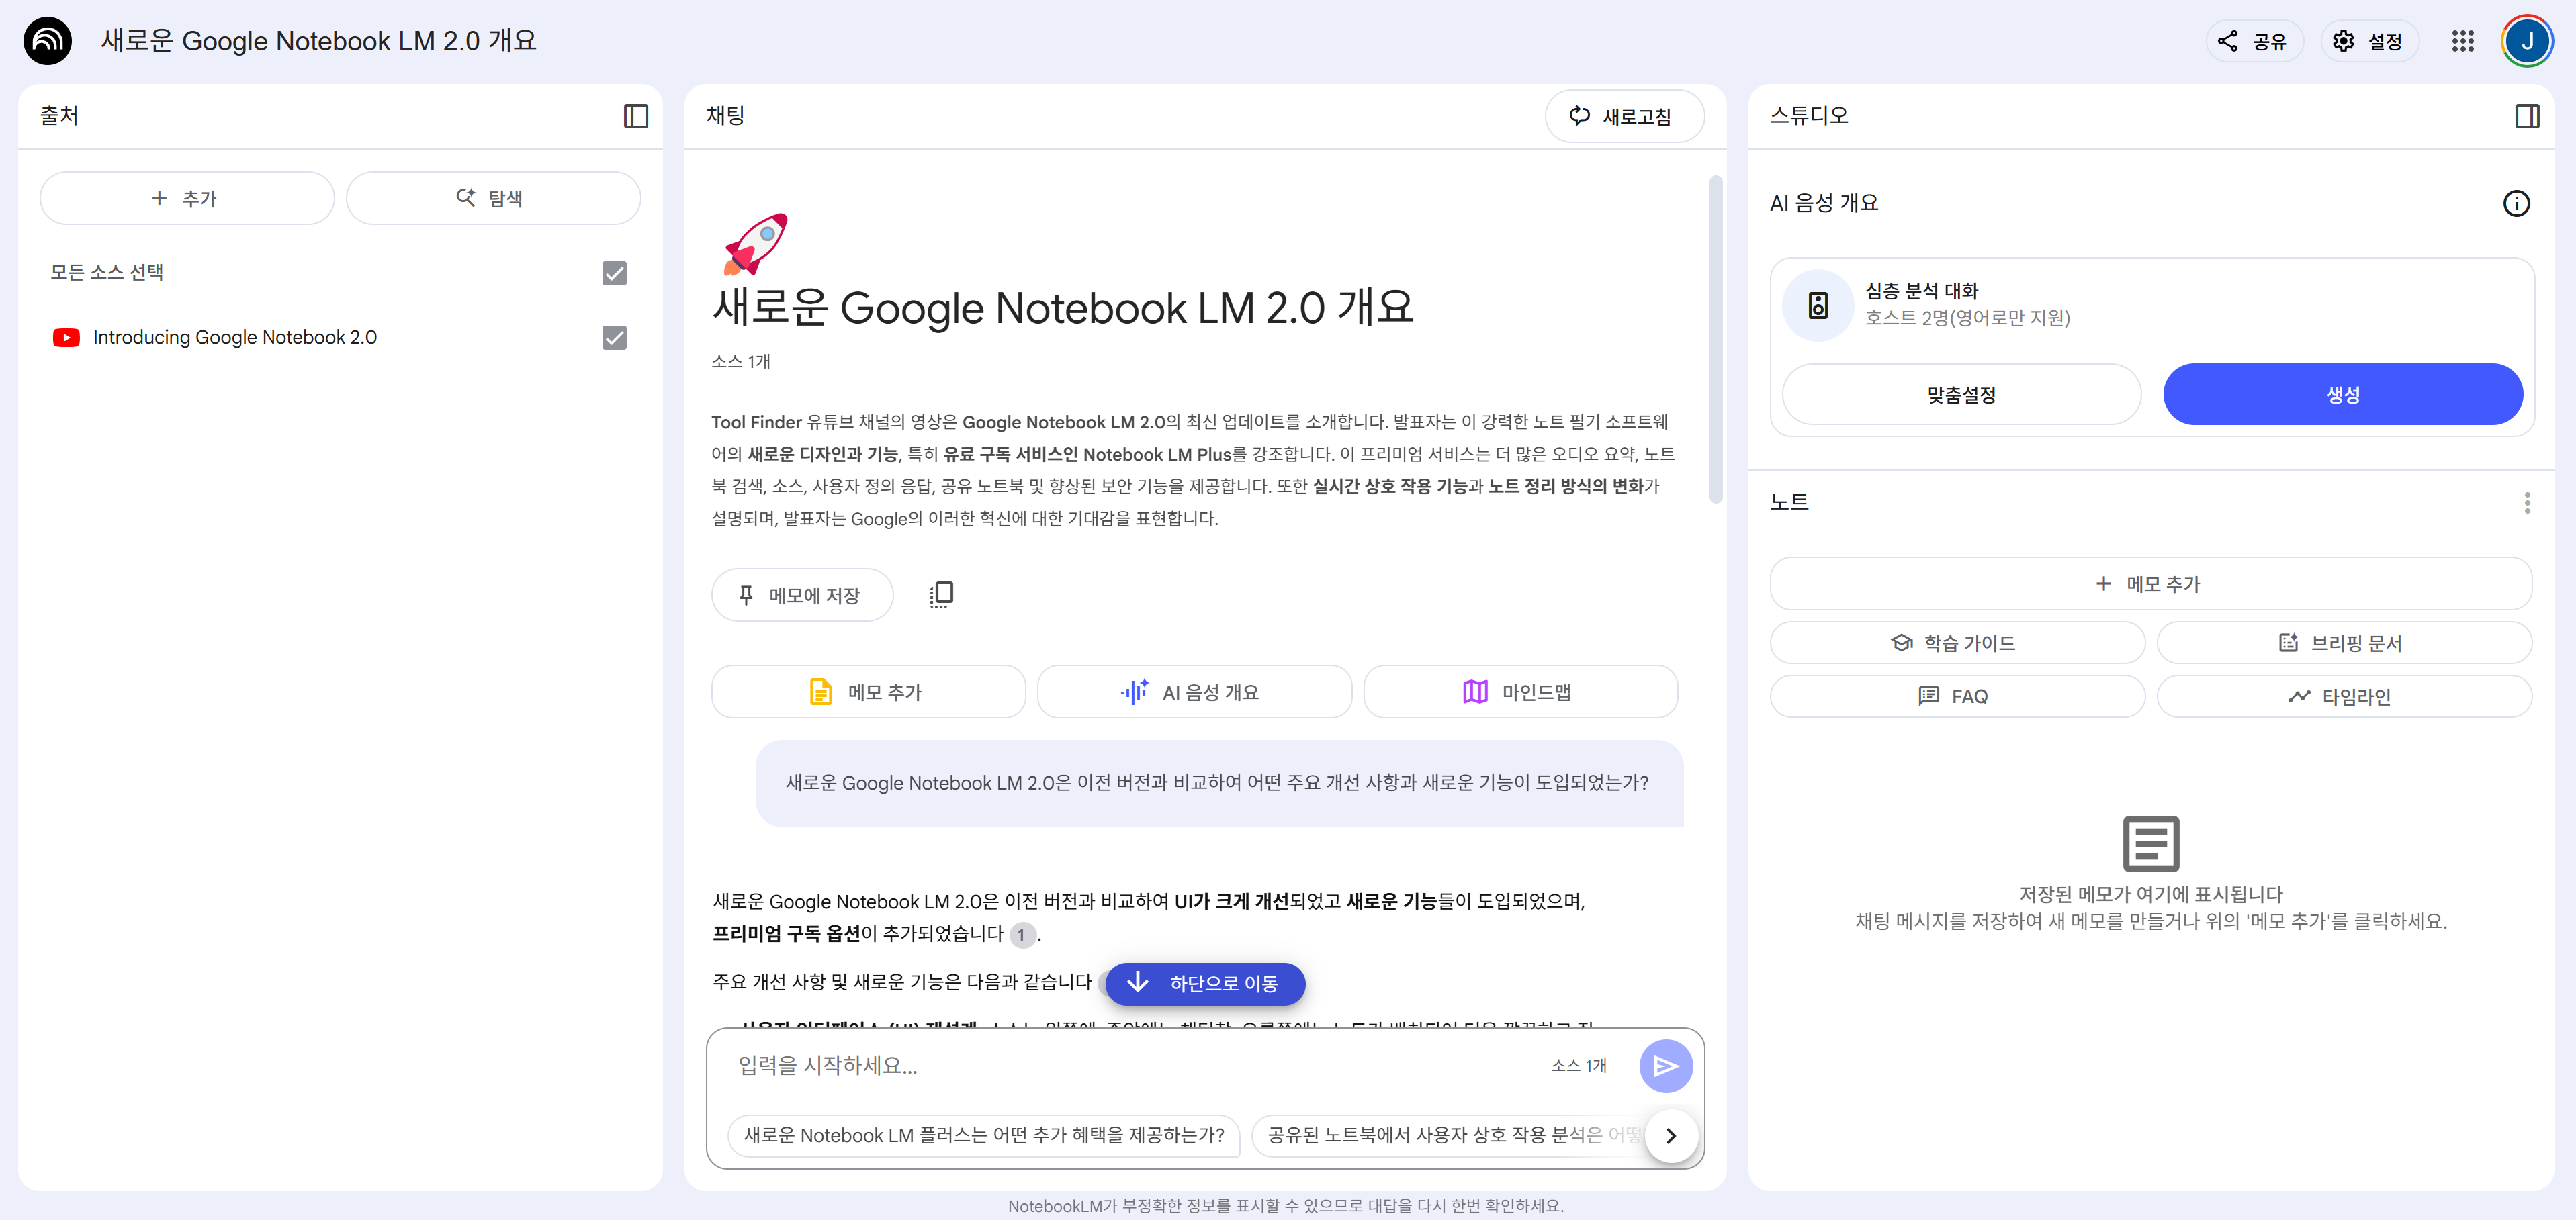Click the AI 음성 개요 chat button

(x=1194, y=692)
